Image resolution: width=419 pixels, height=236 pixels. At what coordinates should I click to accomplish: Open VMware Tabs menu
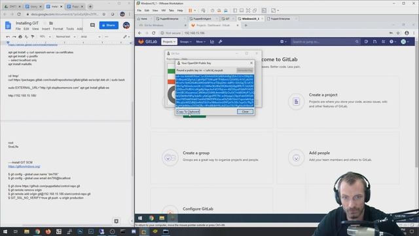(172, 10)
